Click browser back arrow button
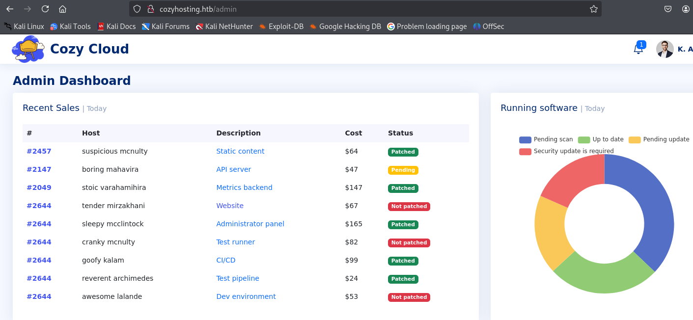This screenshot has height=320, width=693. coord(10,9)
